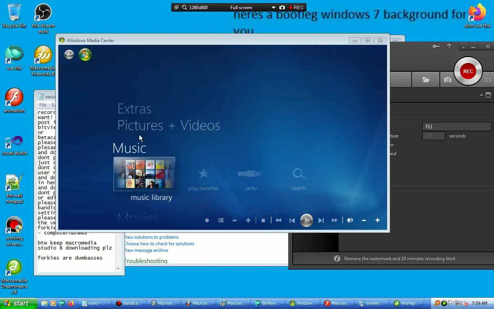This screenshot has width=494, height=309.
Task: Click Bandicam camera screenshot icon
Action: pyautogui.click(x=447, y=80)
